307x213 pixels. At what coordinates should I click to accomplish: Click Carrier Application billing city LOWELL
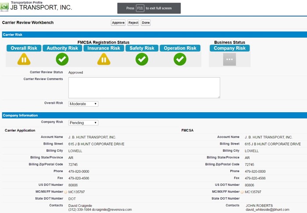(75, 151)
